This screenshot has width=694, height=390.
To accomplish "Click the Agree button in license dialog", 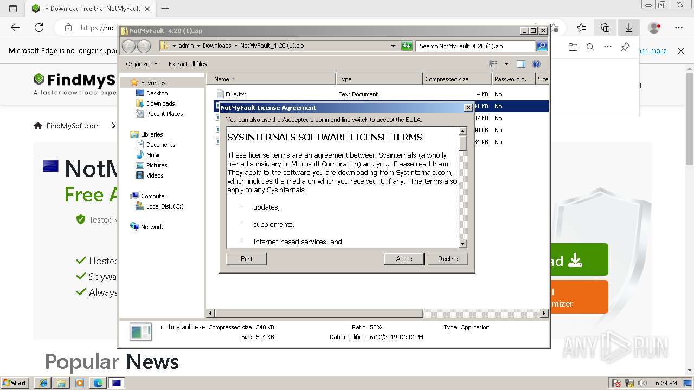I will pyautogui.click(x=403, y=259).
